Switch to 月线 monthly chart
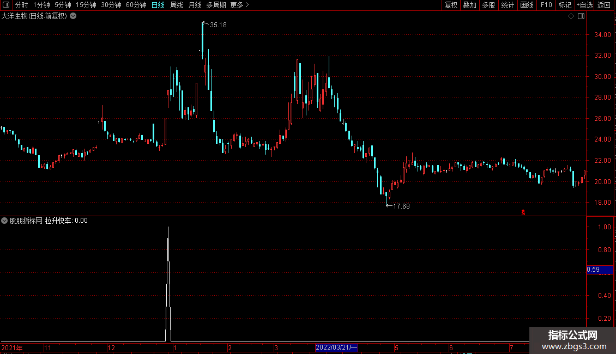This screenshot has height=354, width=616. tap(195, 5)
